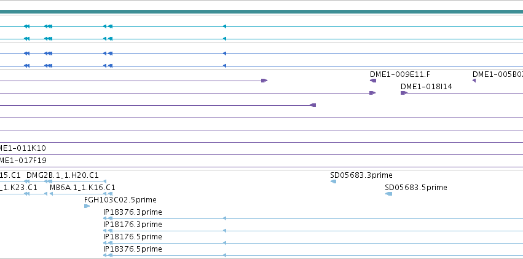
Task: Select the IP18176.3prime label
Action: [133, 225]
